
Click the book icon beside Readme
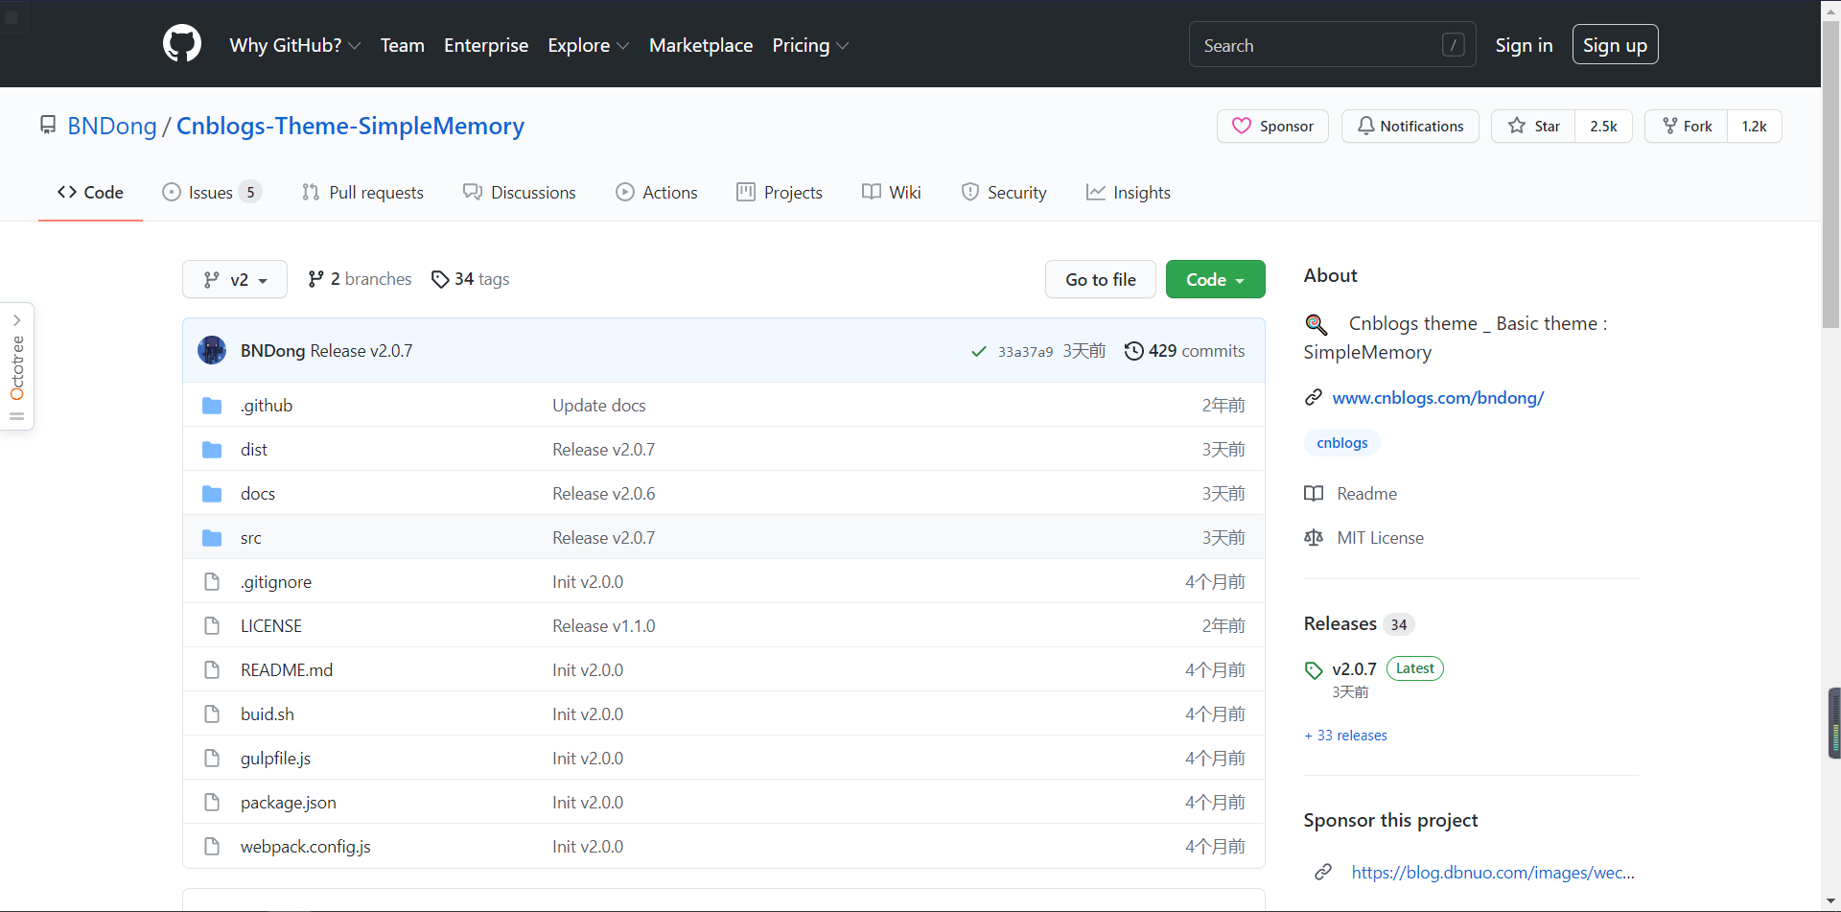click(1314, 494)
